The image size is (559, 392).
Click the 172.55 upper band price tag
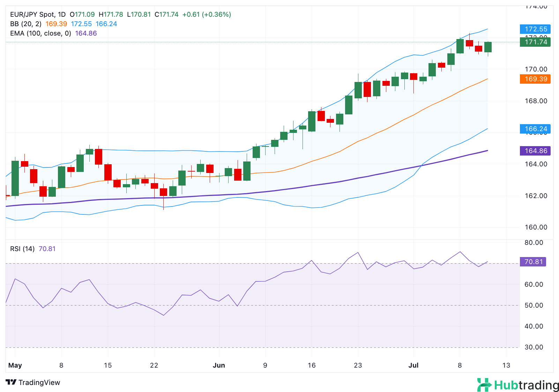535,29
